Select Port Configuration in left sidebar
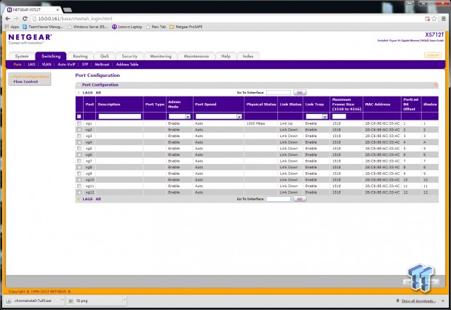The width and height of the screenshot is (451, 310). (x=31, y=77)
